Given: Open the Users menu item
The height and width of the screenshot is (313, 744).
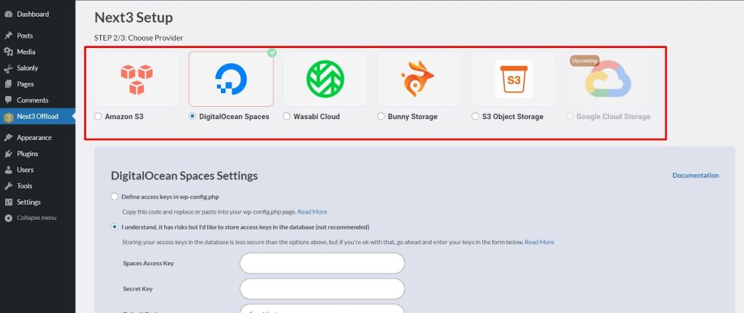Looking at the screenshot, I should [38, 170].
